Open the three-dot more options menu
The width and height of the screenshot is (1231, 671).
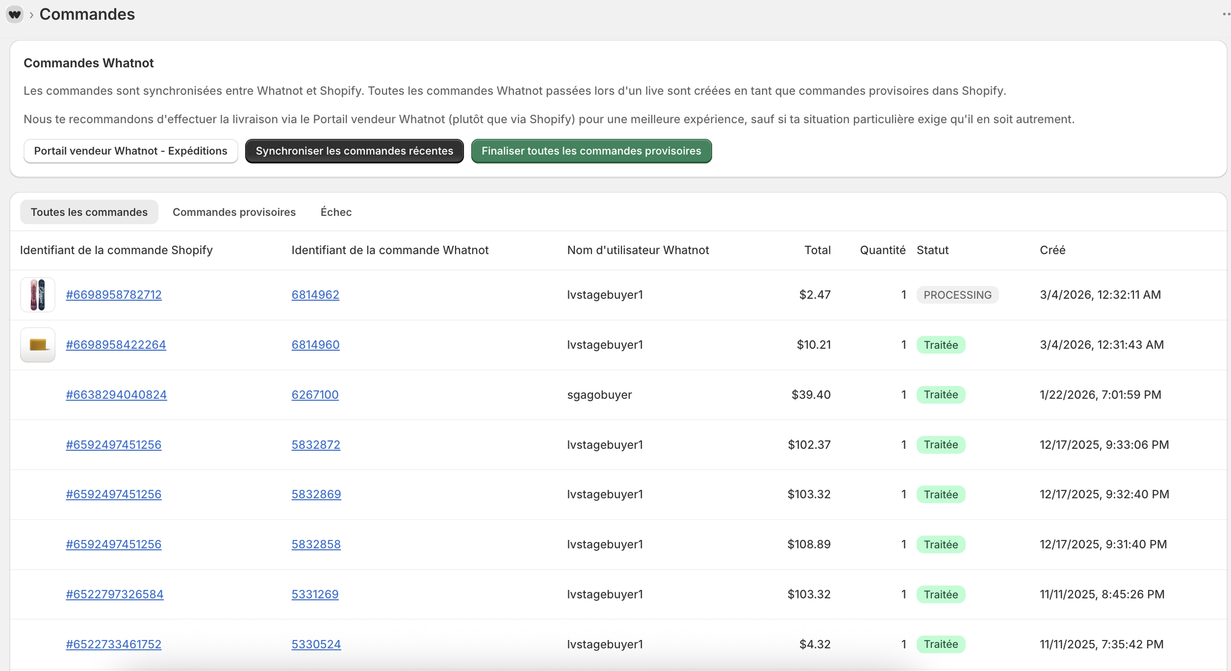tap(1226, 14)
